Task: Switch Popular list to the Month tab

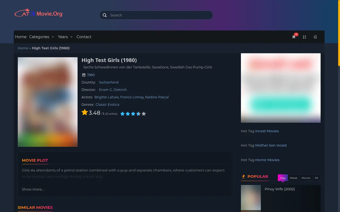Action: (306, 178)
